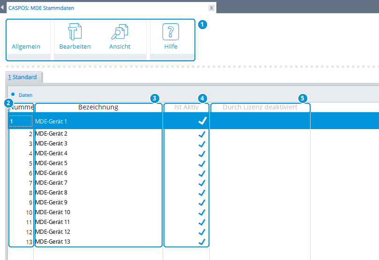Toggle Ist Aktiv checkmark for MDE-Gerät 12

tap(202, 232)
